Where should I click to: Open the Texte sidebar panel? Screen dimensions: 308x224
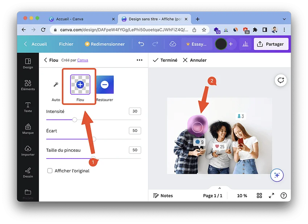click(x=28, y=107)
